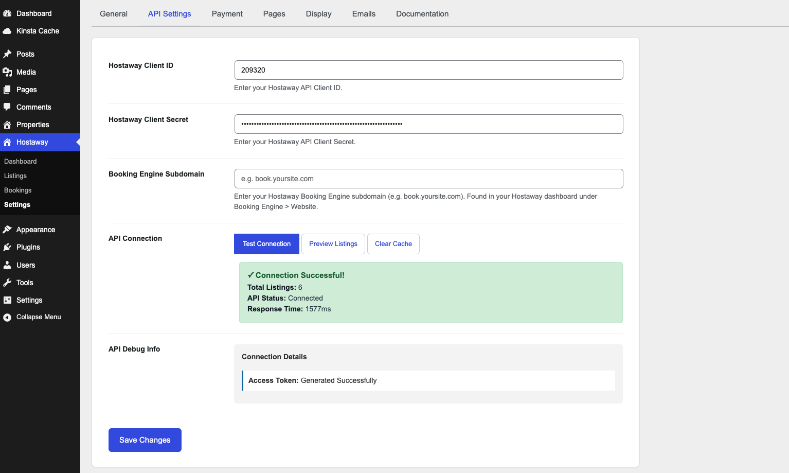Viewport: 789px width, 473px height.
Task: Open the Plugins menu label
Action: [x=28, y=247]
